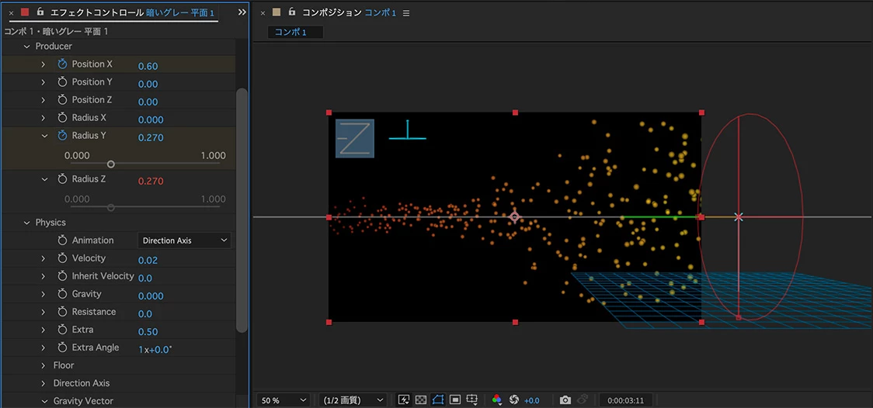Click red layer color label in Effect Controls
The height and width of the screenshot is (408, 873).
tap(25, 12)
